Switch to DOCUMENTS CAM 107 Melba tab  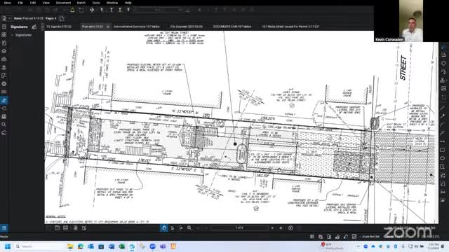[x=232, y=27]
